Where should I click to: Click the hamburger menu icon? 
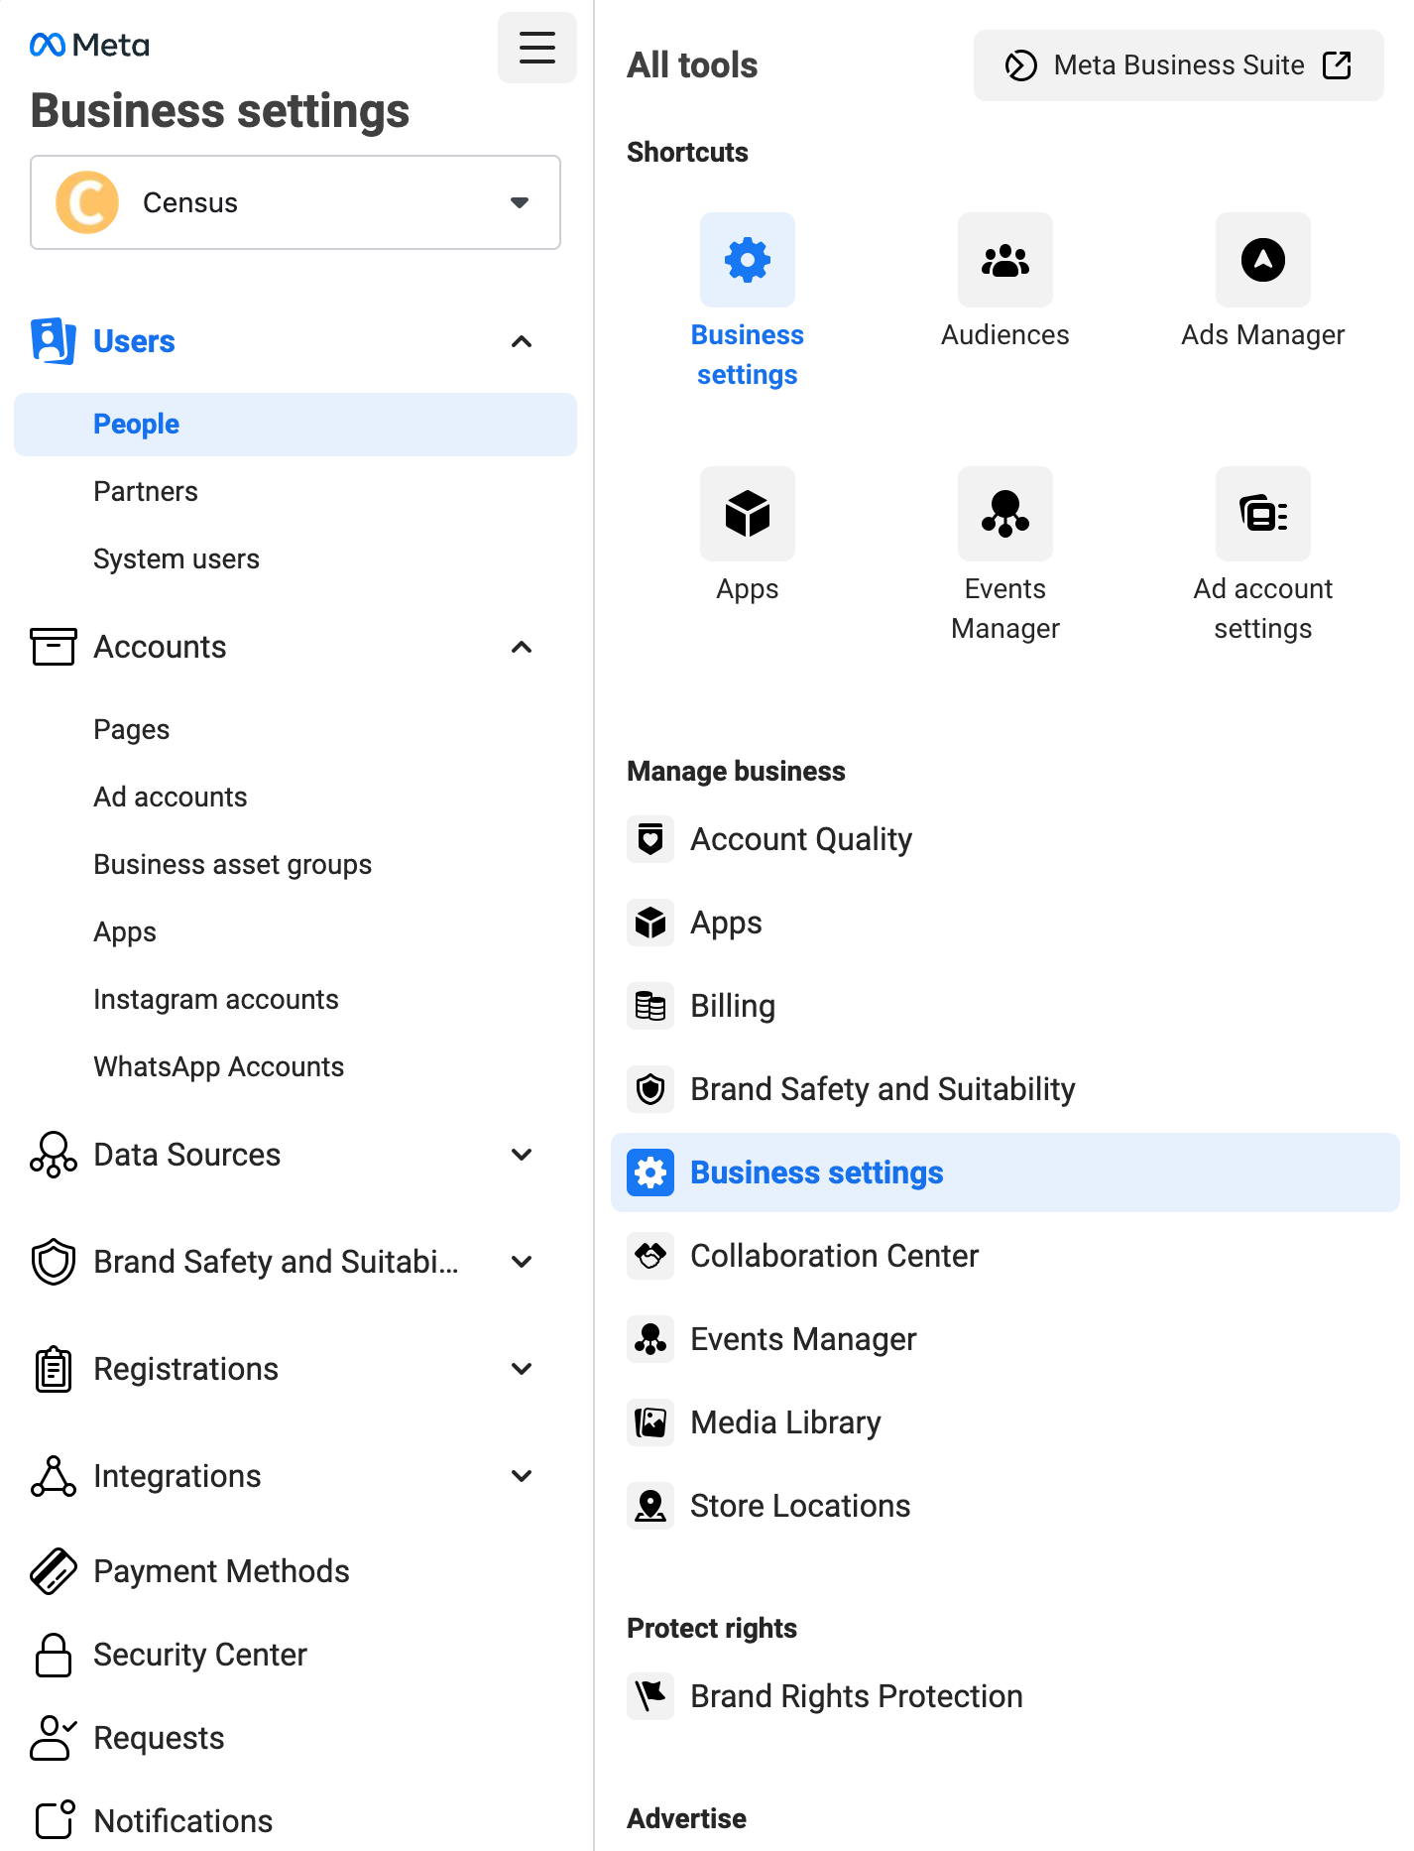click(x=536, y=48)
